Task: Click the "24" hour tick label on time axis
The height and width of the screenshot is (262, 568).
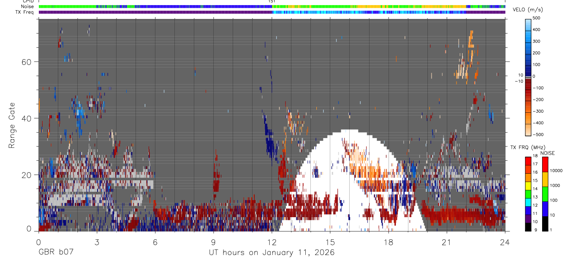Action: [x=505, y=242]
